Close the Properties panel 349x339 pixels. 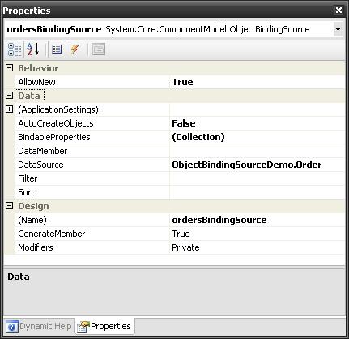coord(338,11)
